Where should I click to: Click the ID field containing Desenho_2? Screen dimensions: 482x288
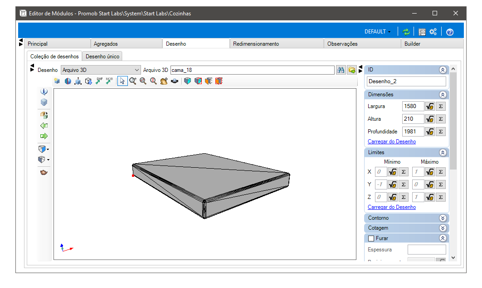[x=406, y=81]
